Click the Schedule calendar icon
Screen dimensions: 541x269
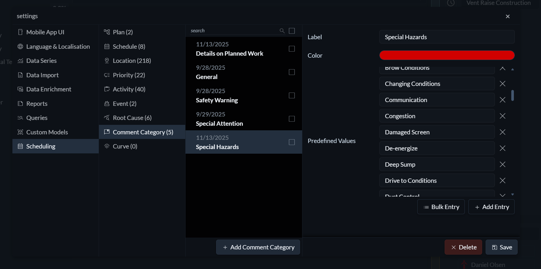tap(107, 46)
